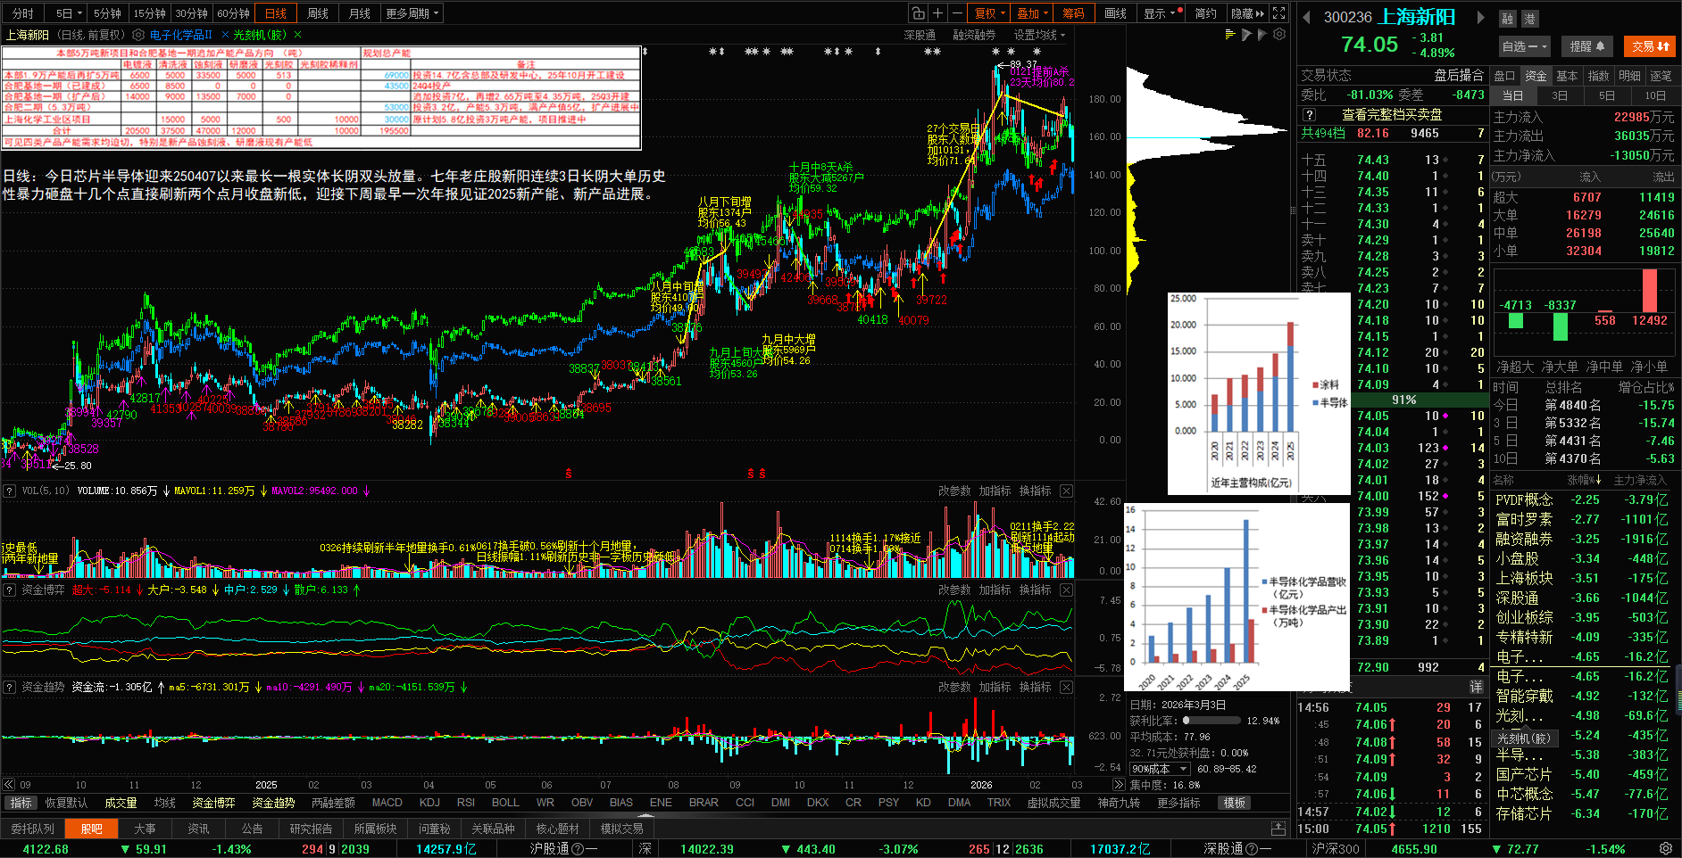The image size is (1682, 858).
Task: Click the 画线 drawing tool button
Action: [1116, 13]
